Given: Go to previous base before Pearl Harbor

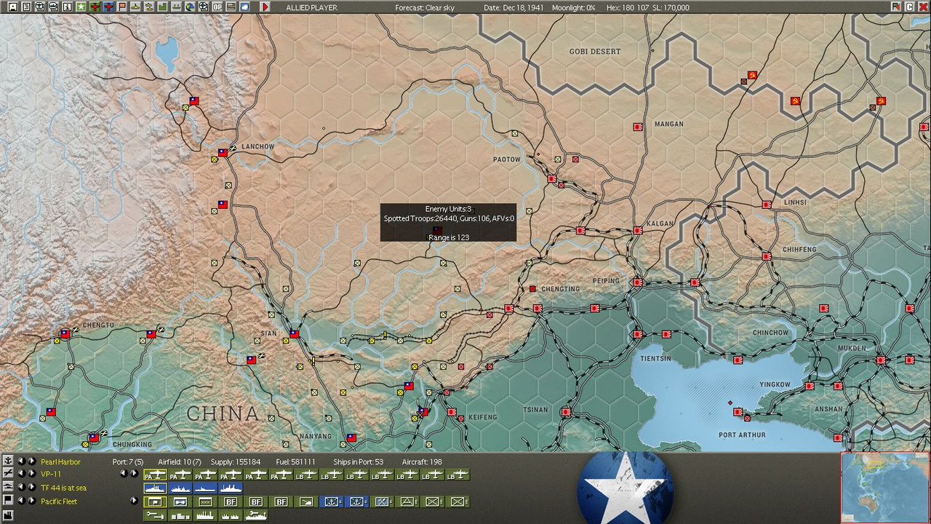Looking at the screenshot, I should [x=21, y=461].
